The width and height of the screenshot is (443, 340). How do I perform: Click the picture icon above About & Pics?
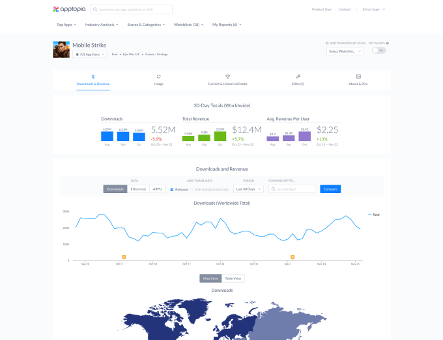click(358, 77)
